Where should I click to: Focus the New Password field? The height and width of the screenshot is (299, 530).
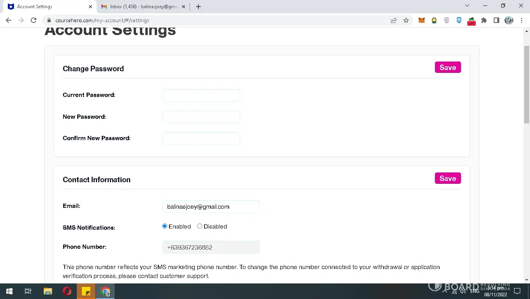(201, 117)
